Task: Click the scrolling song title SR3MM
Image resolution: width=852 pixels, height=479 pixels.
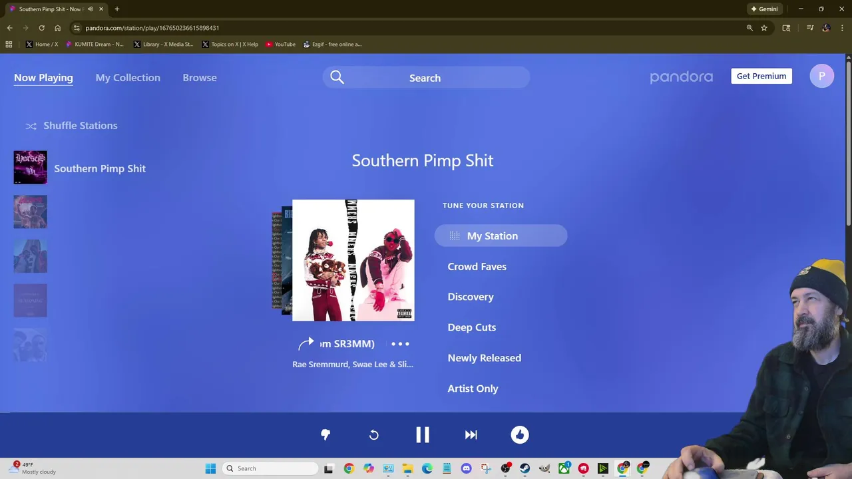Action: point(347,344)
